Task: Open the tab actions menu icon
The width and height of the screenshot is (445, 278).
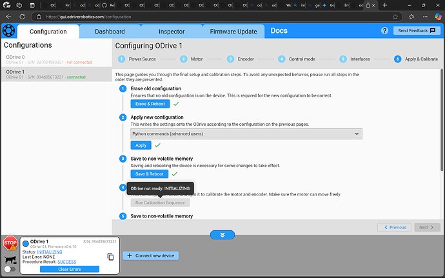Action: pos(32,5)
